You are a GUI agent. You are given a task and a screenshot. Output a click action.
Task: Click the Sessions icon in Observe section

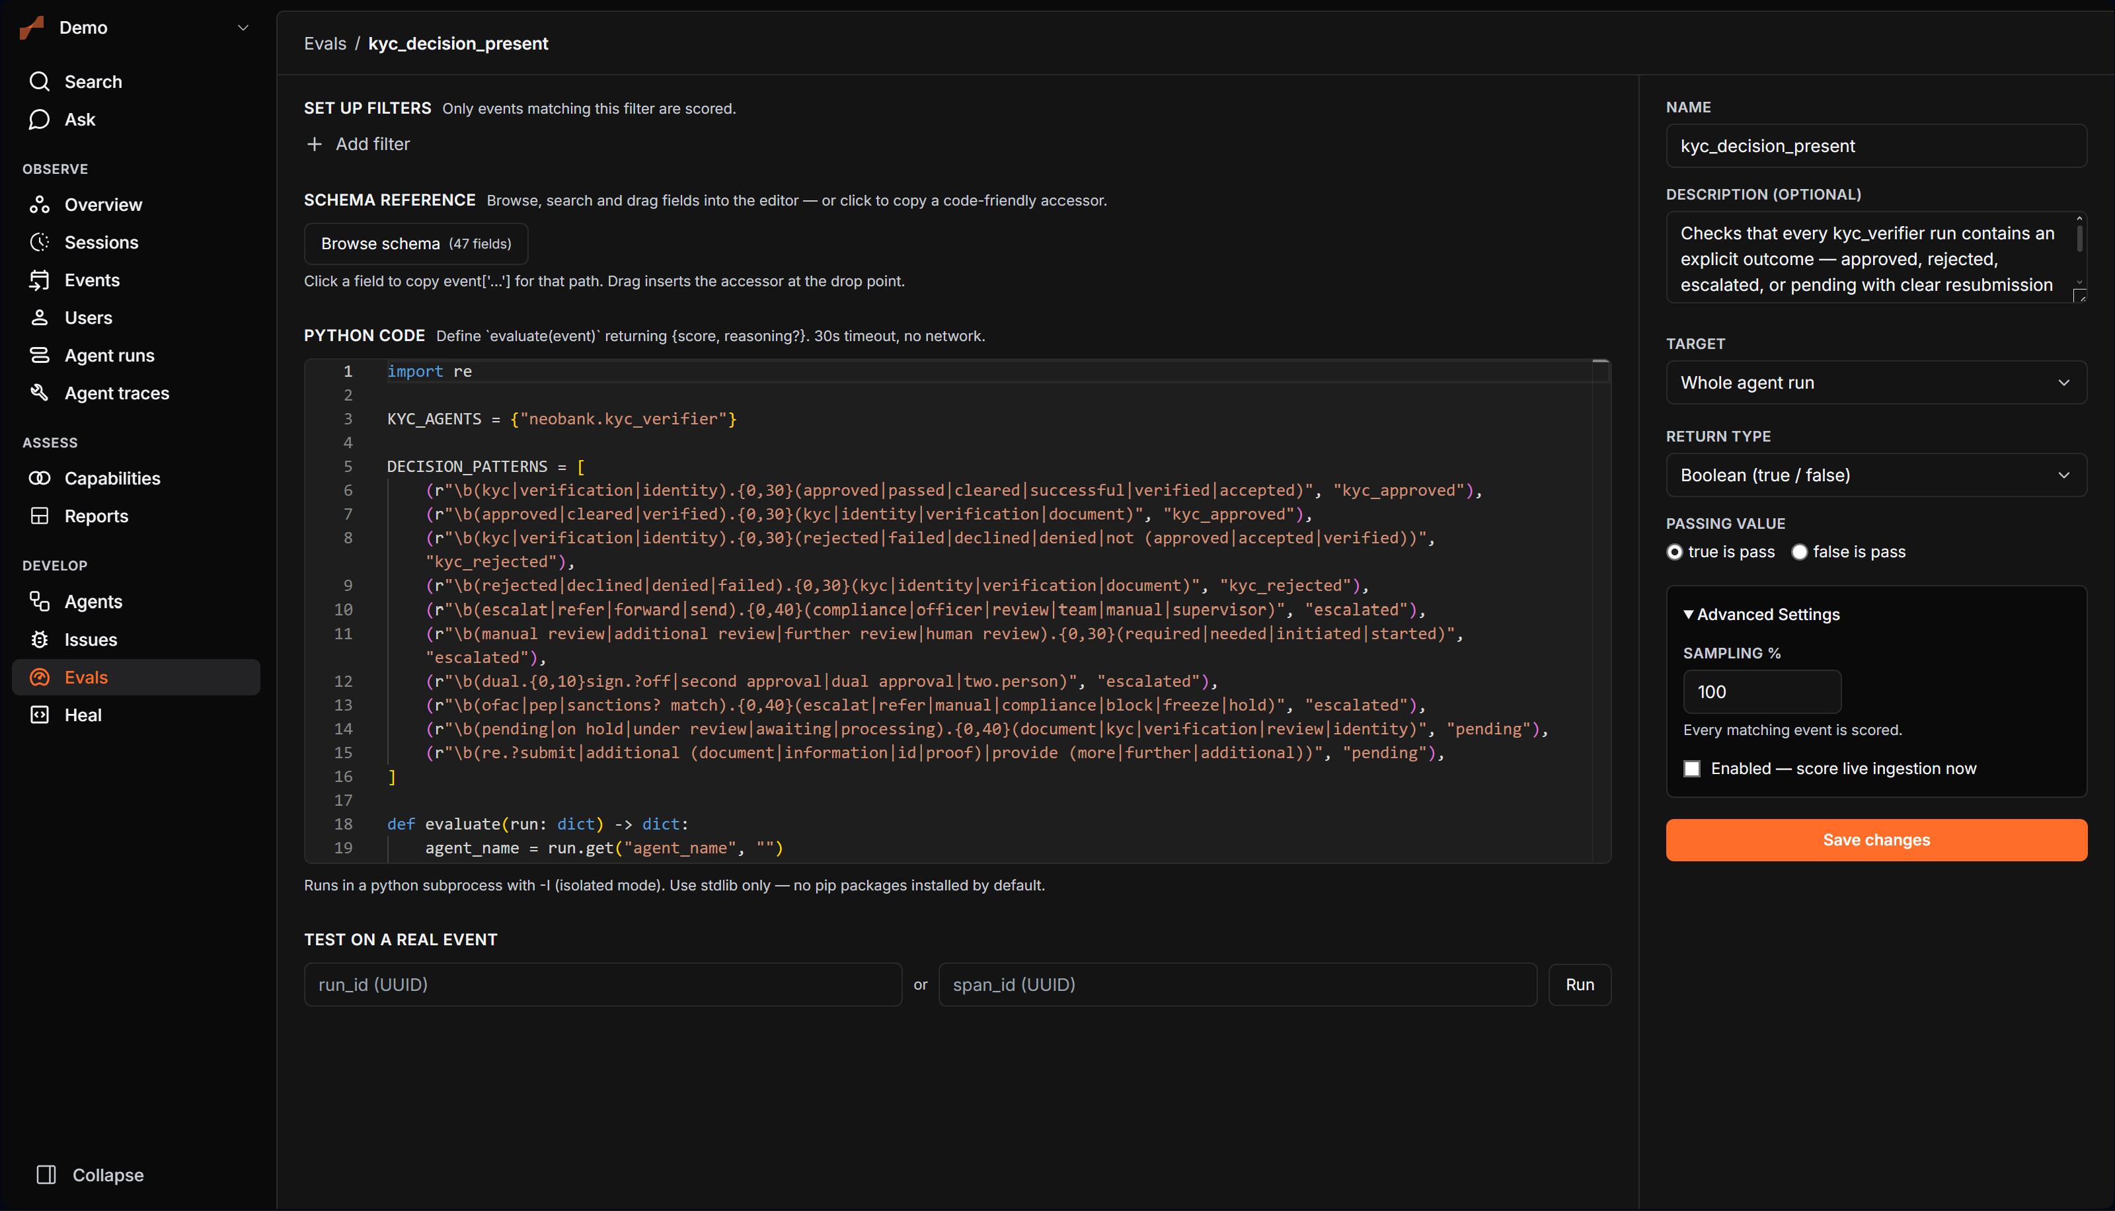point(39,242)
